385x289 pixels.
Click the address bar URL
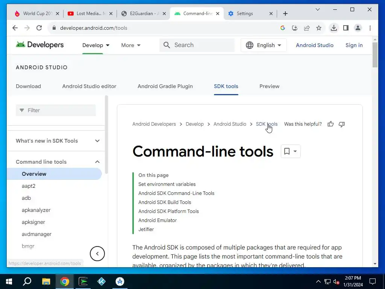pos(94,28)
